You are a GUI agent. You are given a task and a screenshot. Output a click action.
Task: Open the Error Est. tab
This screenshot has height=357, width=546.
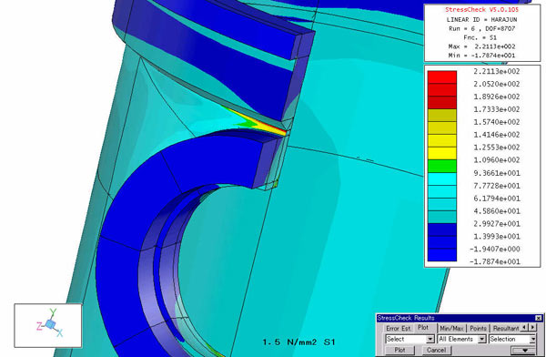point(399,328)
